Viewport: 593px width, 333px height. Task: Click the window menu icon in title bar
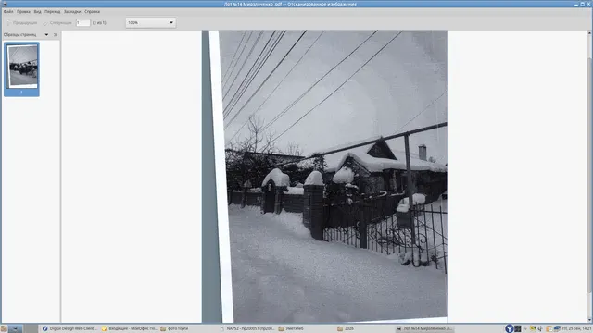(5, 4)
